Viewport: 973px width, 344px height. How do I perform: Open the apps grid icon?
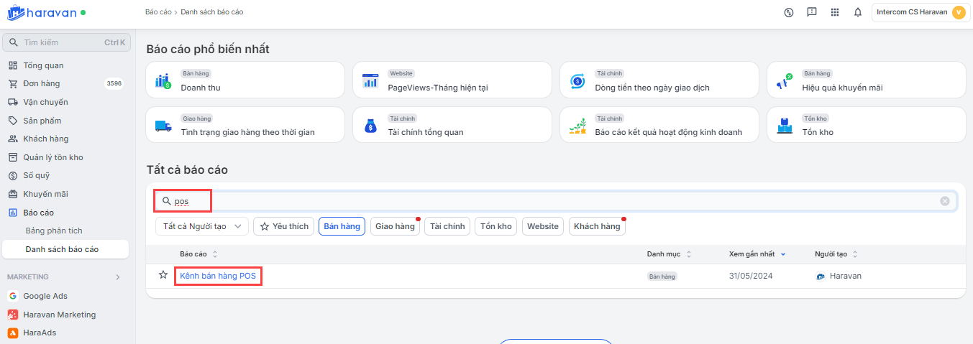tap(835, 12)
